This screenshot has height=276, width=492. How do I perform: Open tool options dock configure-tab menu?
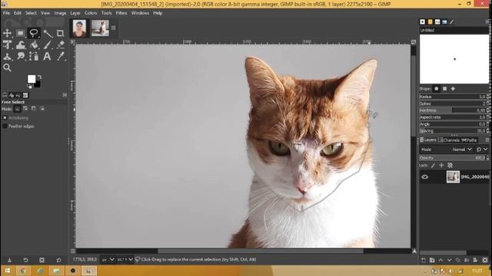(x=65, y=95)
